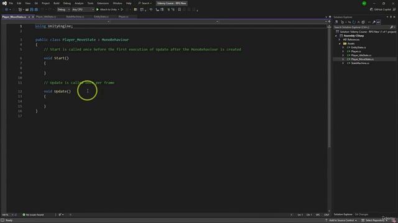Click the Visual Studio logo icon
398x223 pixels.
[4, 3]
